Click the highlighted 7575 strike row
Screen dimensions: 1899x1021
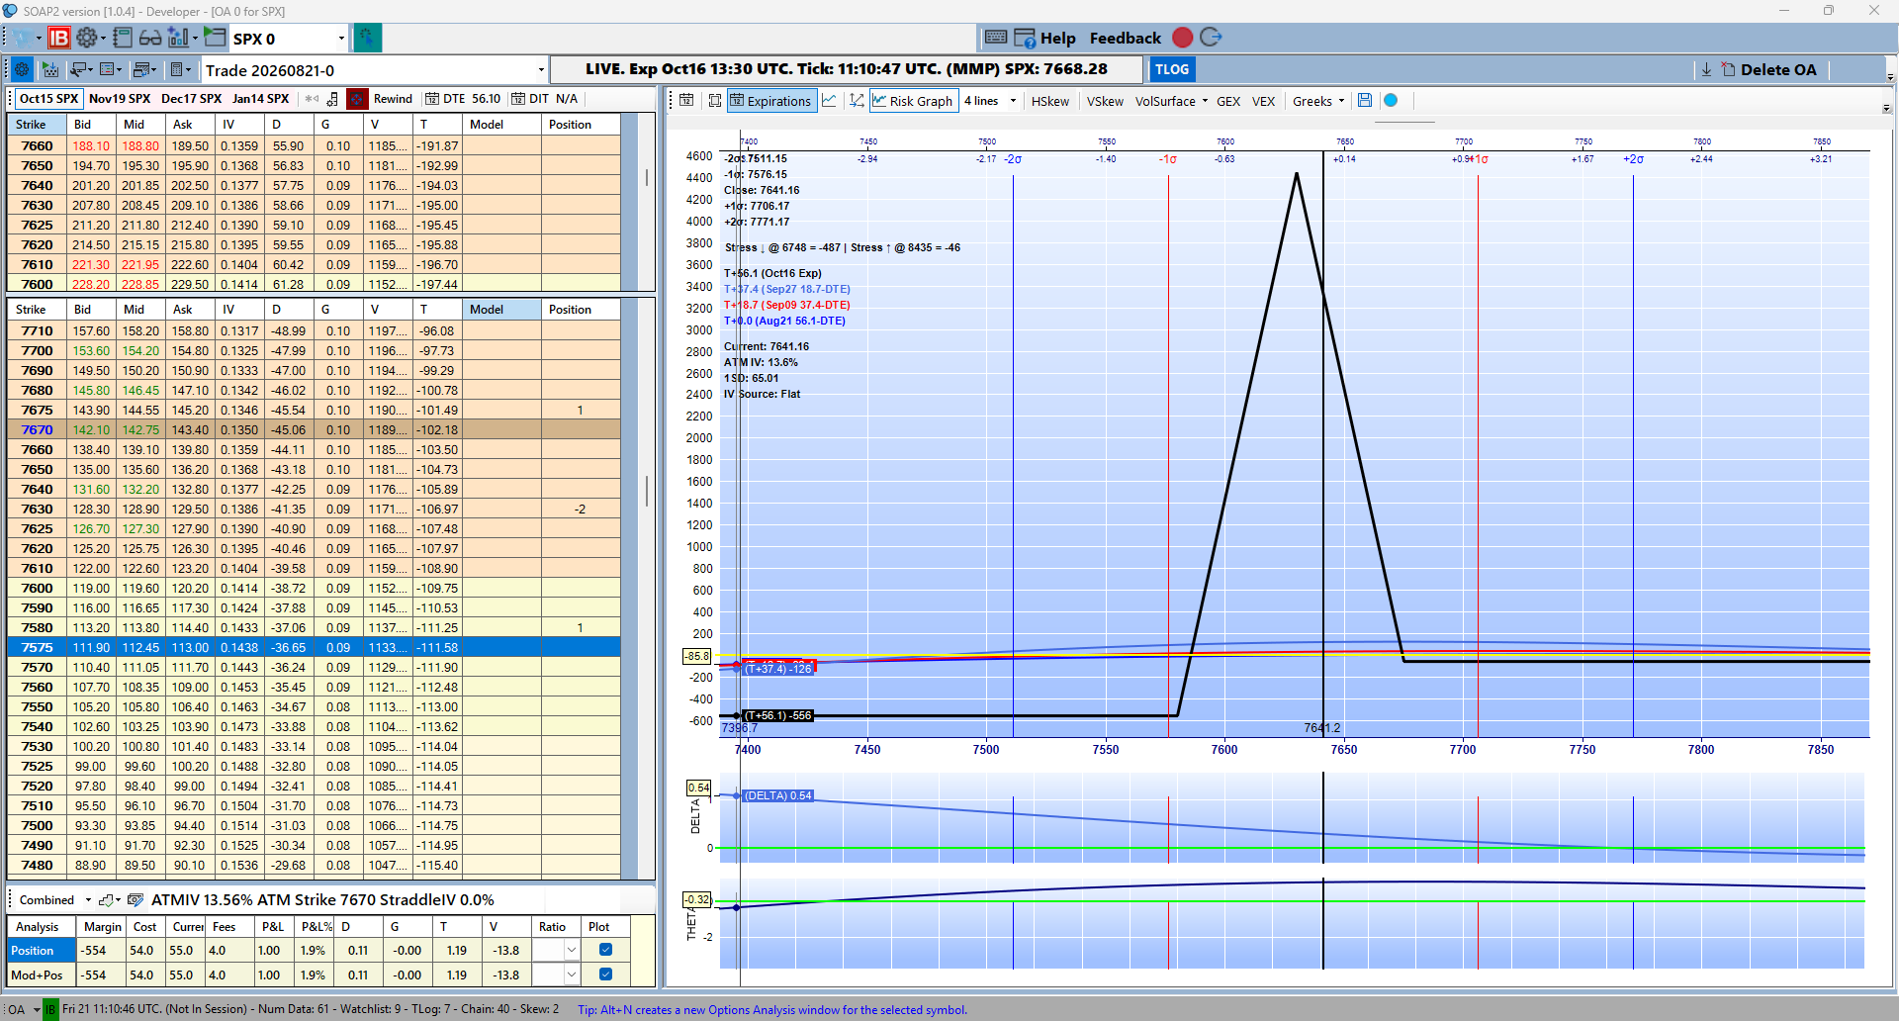(314, 647)
